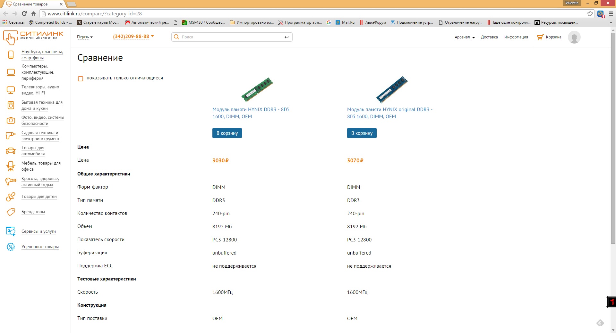Open 'Ноутбуки, планшеты, смартфоны' category link
The image size is (616, 333).
(x=42, y=55)
